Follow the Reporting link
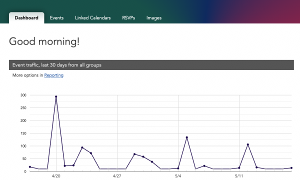The image size is (300, 180). coord(54,75)
